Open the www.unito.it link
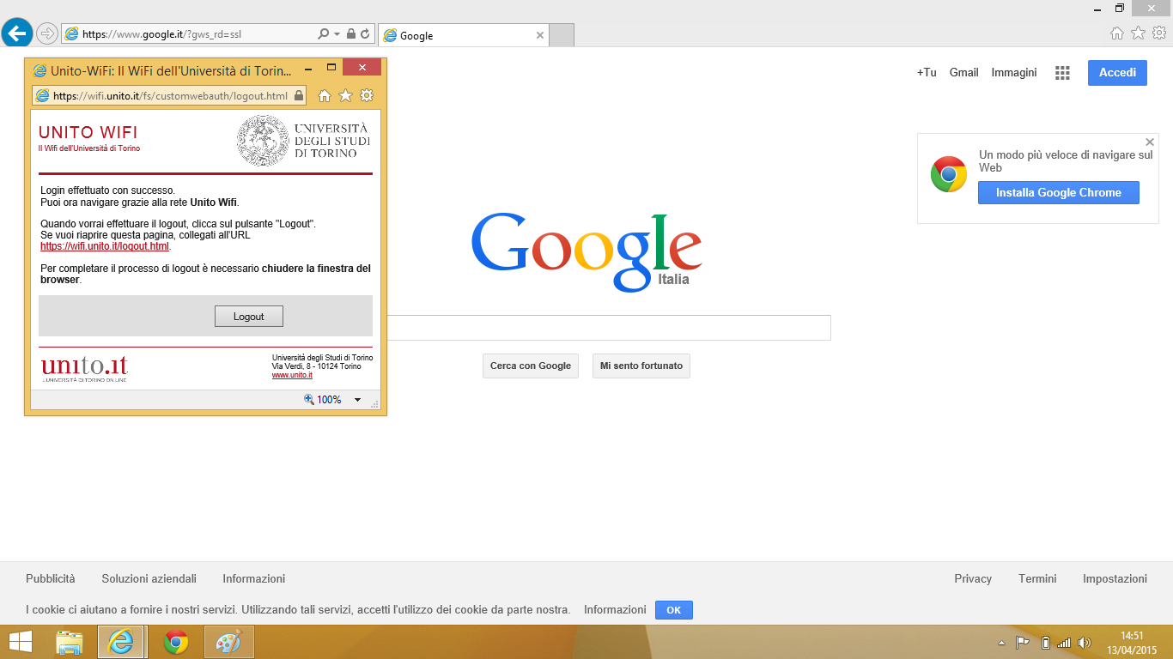 (292, 375)
